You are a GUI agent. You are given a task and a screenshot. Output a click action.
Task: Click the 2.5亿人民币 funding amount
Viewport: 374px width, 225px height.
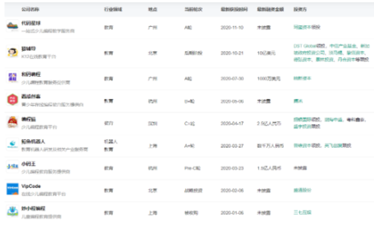(x=269, y=123)
